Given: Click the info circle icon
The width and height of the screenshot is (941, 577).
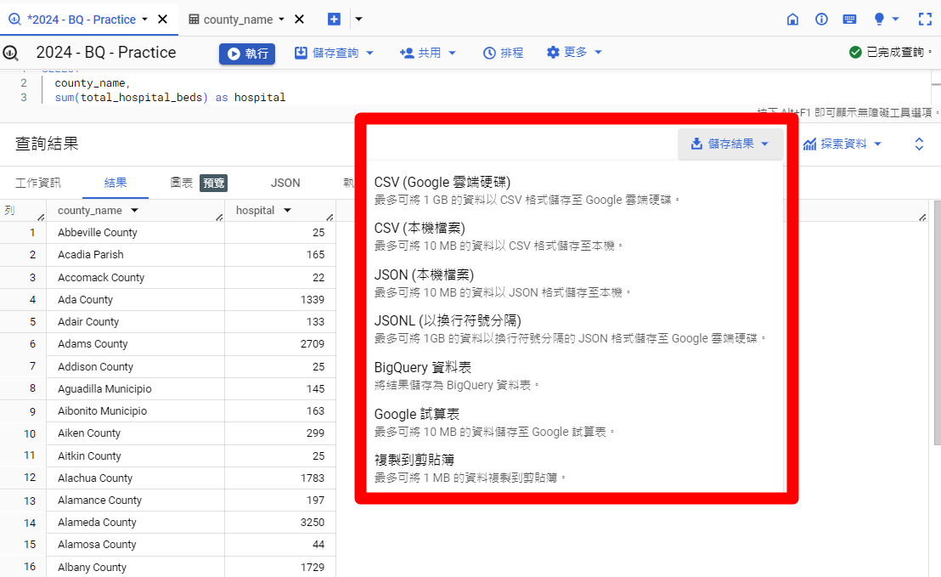Looking at the screenshot, I should [x=821, y=20].
